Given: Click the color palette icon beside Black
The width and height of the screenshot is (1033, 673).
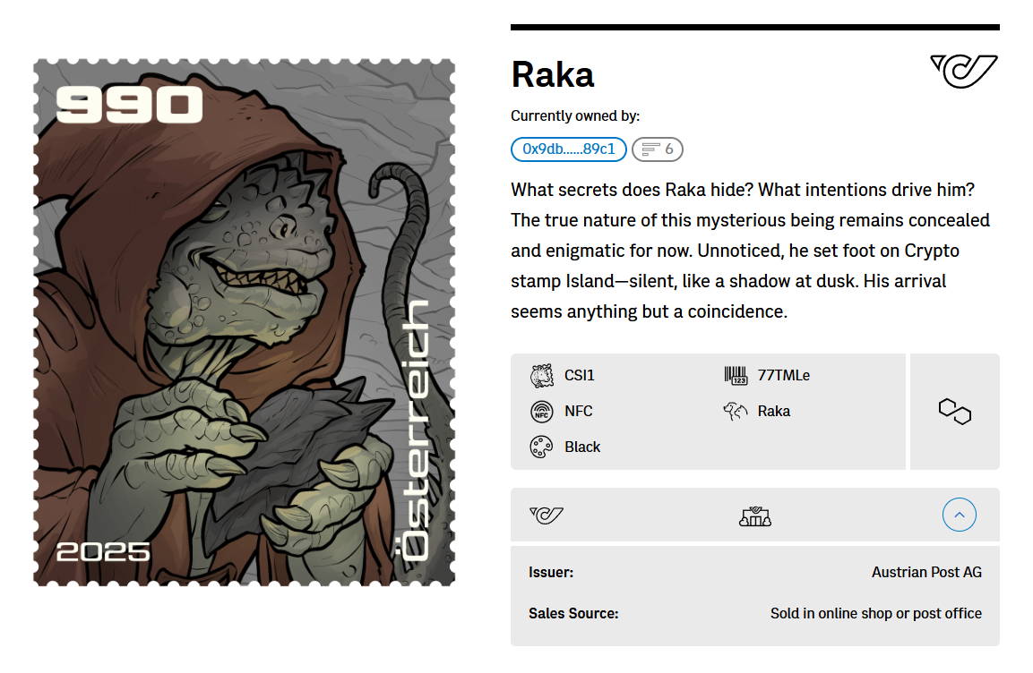Looking at the screenshot, I should pyautogui.click(x=542, y=446).
